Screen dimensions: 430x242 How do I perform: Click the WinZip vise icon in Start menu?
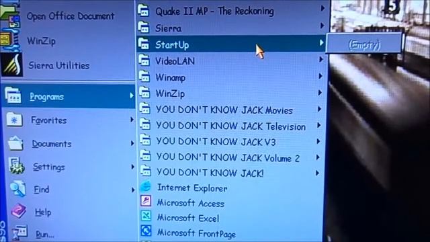[10, 40]
